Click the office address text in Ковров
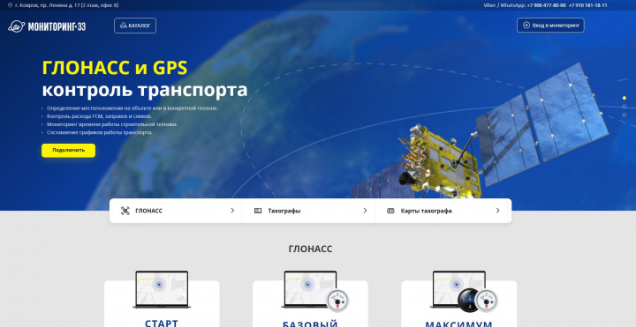 pyautogui.click(x=66, y=5)
